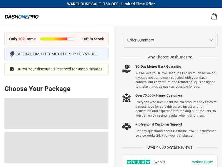222x167 pixels.
Task: Click the DashOnePro logo
Action: pyautogui.click(x=22, y=17)
